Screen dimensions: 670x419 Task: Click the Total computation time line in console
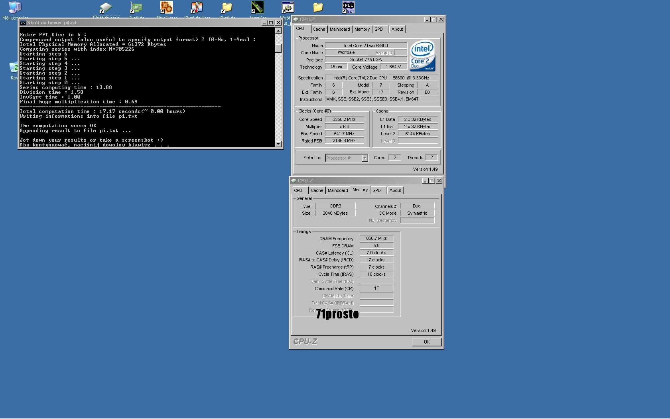click(x=102, y=111)
